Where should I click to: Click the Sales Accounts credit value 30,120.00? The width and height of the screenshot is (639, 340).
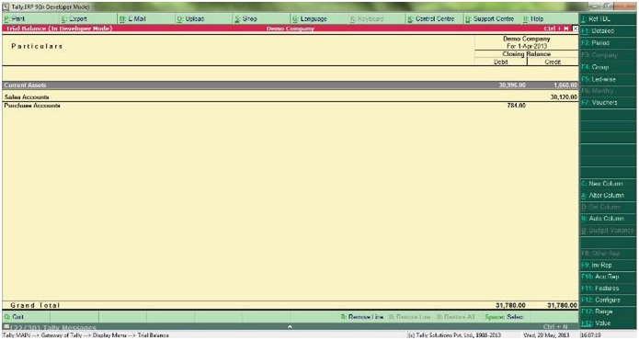[564, 97]
